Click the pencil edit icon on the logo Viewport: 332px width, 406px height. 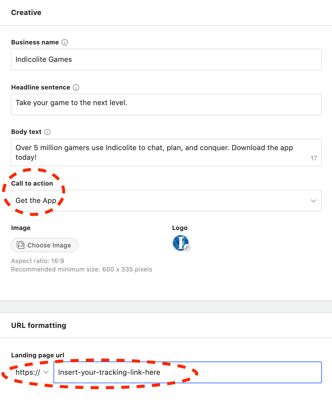click(x=187, y=248)
